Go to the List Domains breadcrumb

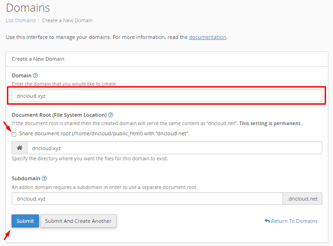point(20,20)
